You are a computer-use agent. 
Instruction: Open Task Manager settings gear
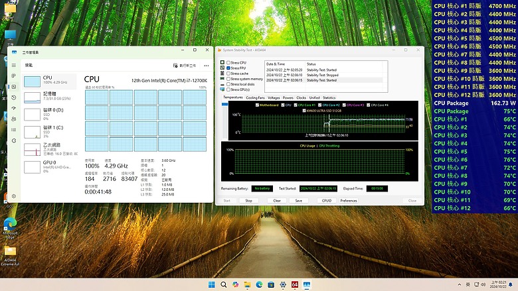pyautogui.click(x=13, y=196)
